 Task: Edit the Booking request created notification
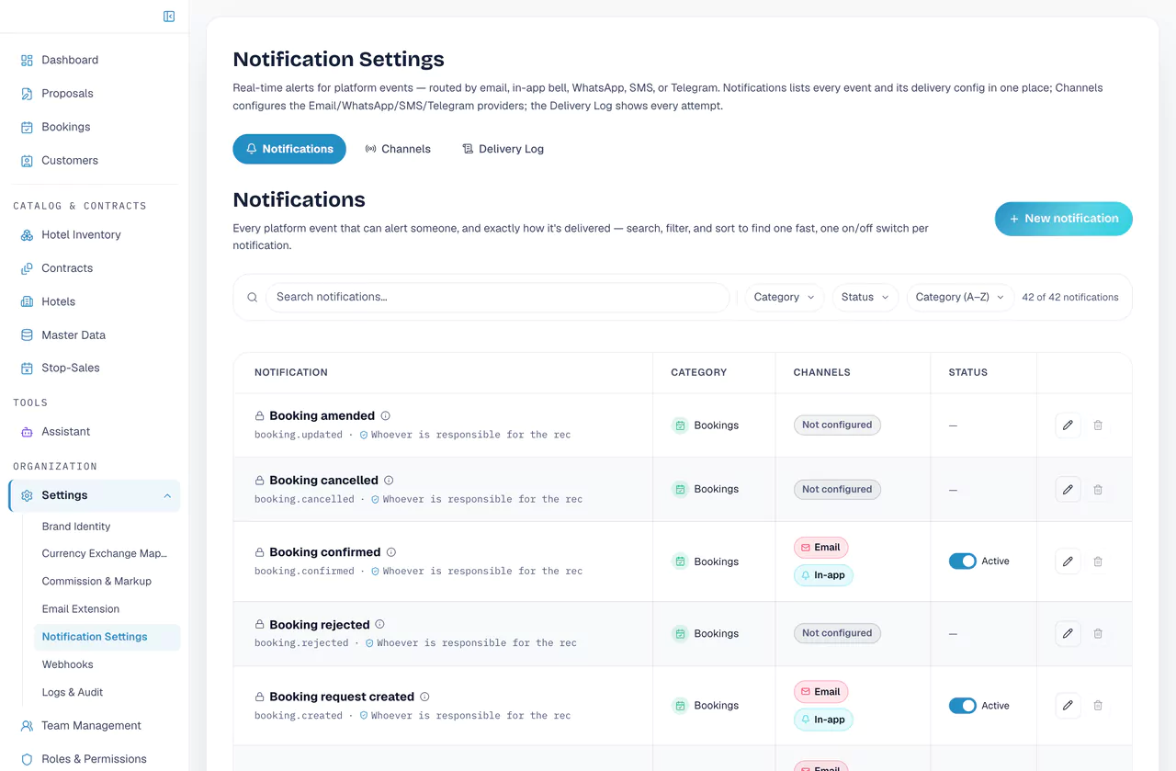[1068, 706]
